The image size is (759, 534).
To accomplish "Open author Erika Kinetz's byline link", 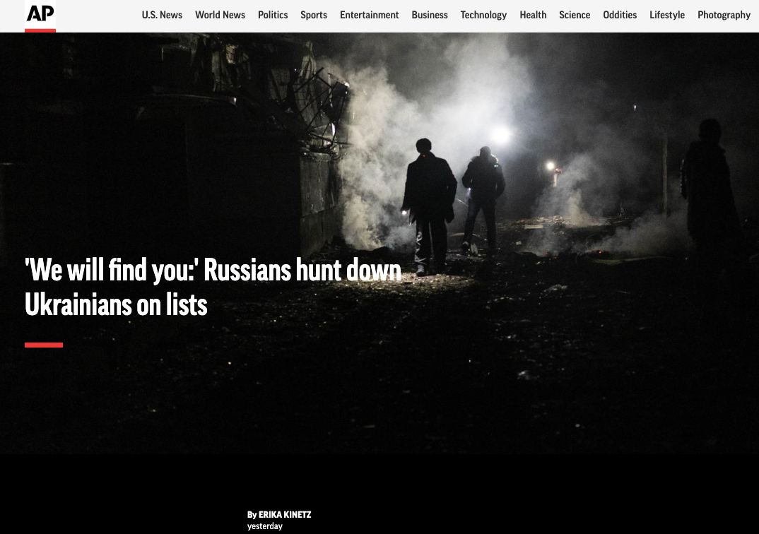I will coord(284,515).
